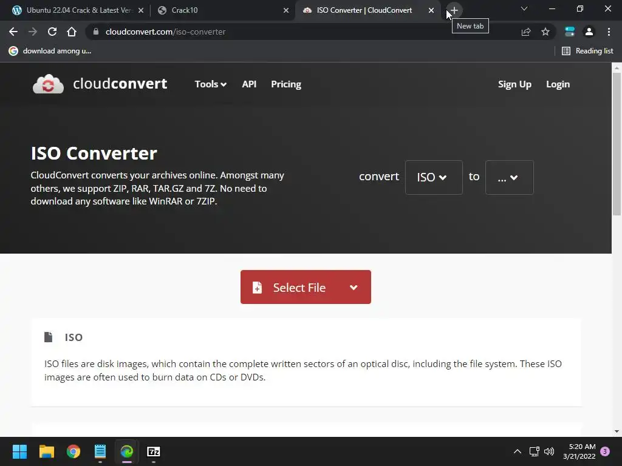
Task: Click the Sign Up link
Action: point(514,84)
